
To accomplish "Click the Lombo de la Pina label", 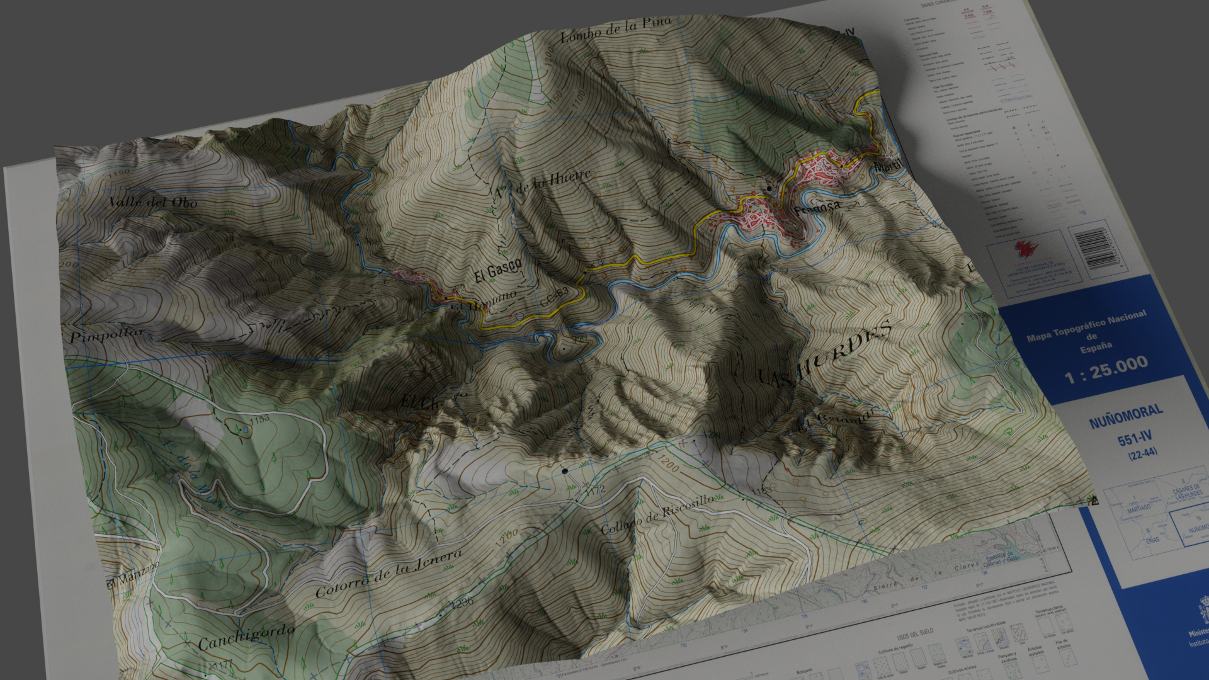I will [x=616, y=30].
